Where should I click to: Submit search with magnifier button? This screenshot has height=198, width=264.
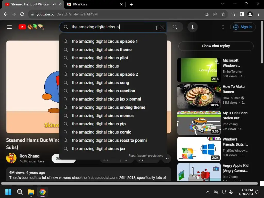175,27
